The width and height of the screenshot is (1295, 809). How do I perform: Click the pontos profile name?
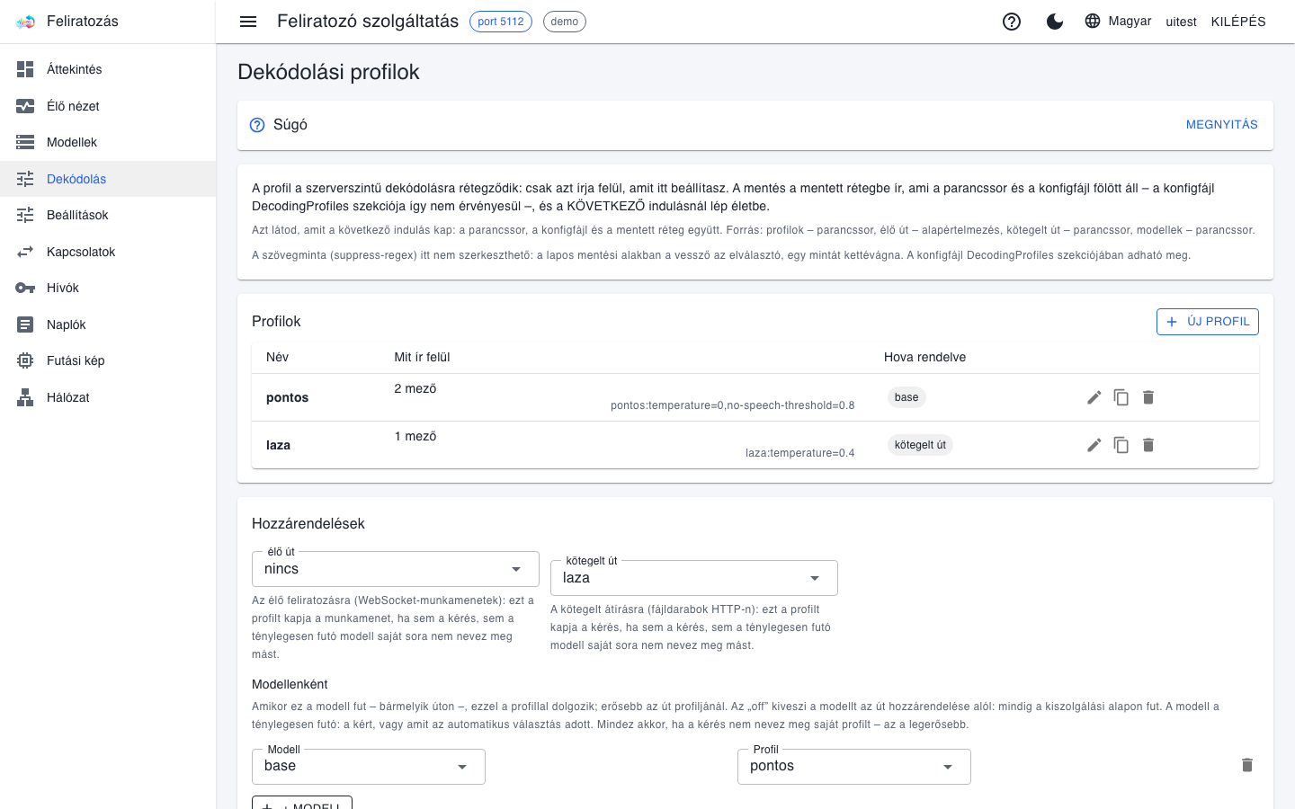pyautogui.click(x=288, y=397)
